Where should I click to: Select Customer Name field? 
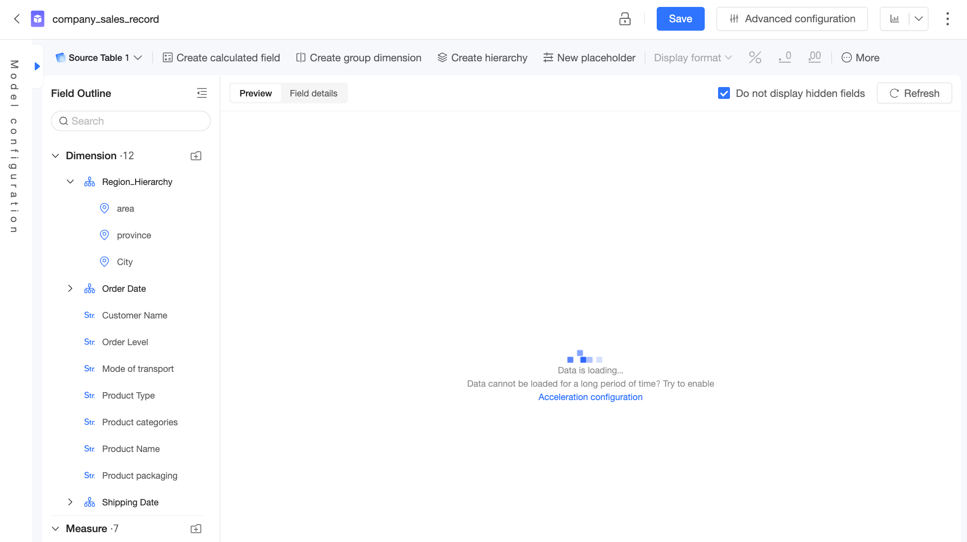pyautogui.click(x=135, y=316)
